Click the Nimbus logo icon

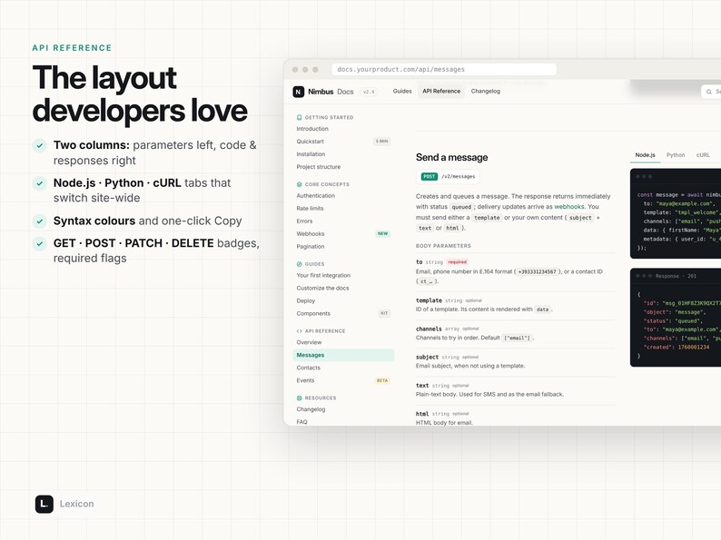click(299, 92)
